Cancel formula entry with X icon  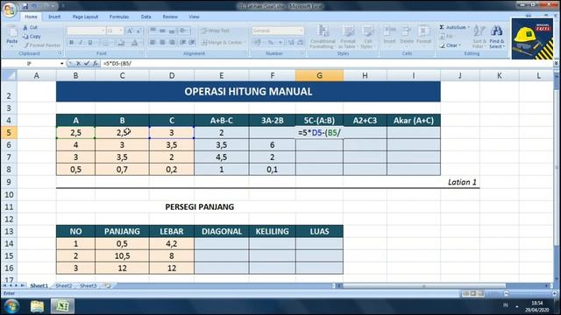[x=78, y=63]
